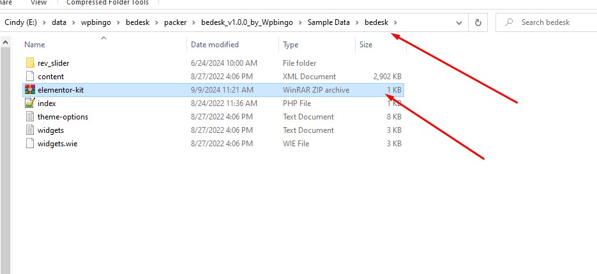The image size is (597, 274).
Task: Click the navigation pane scroll up arrow
Action: click(5, 42)
